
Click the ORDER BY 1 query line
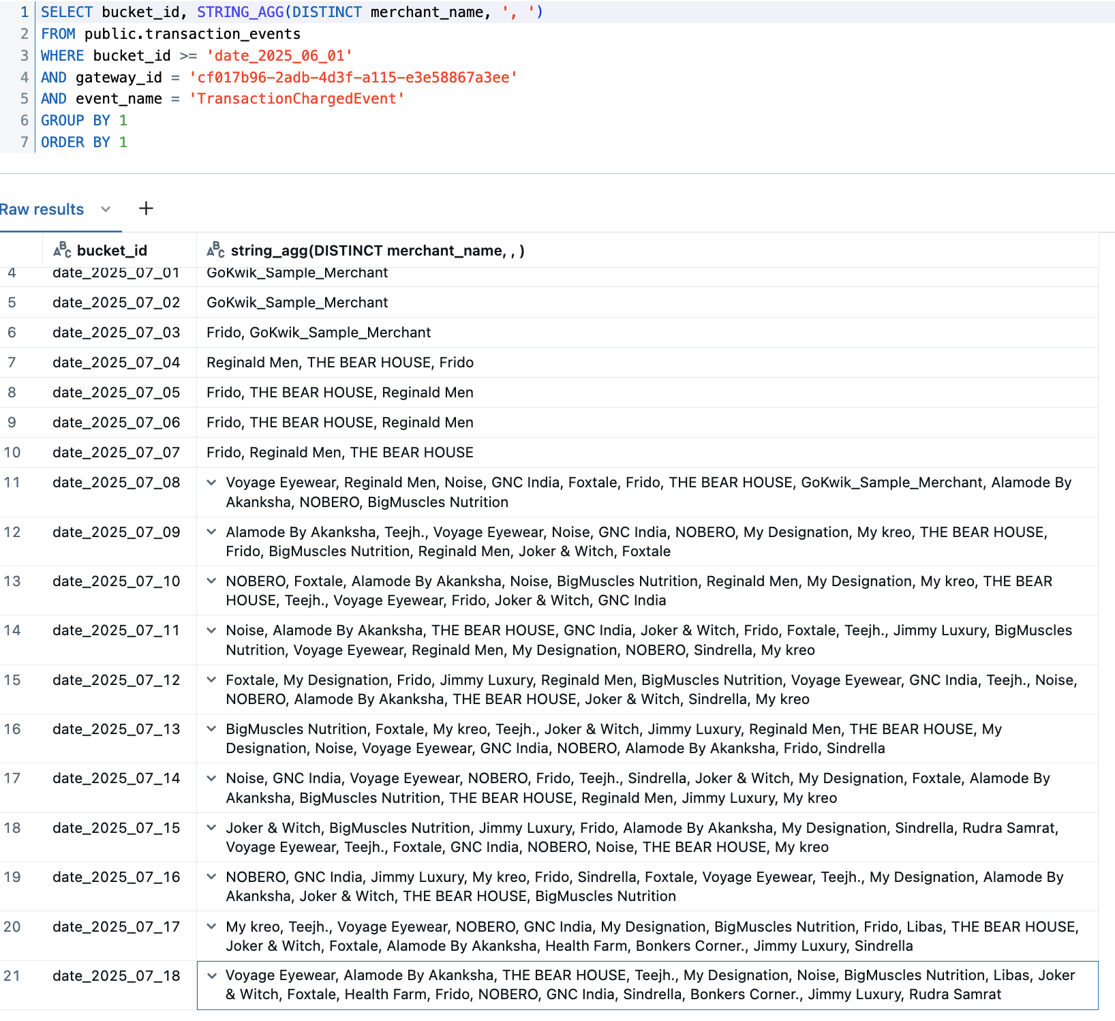coord(84,142)
